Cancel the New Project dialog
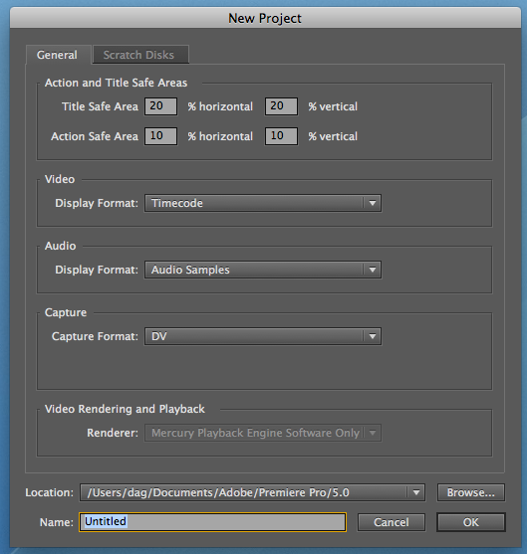Screen dimensions: 527x554 [x=392, y=522]
